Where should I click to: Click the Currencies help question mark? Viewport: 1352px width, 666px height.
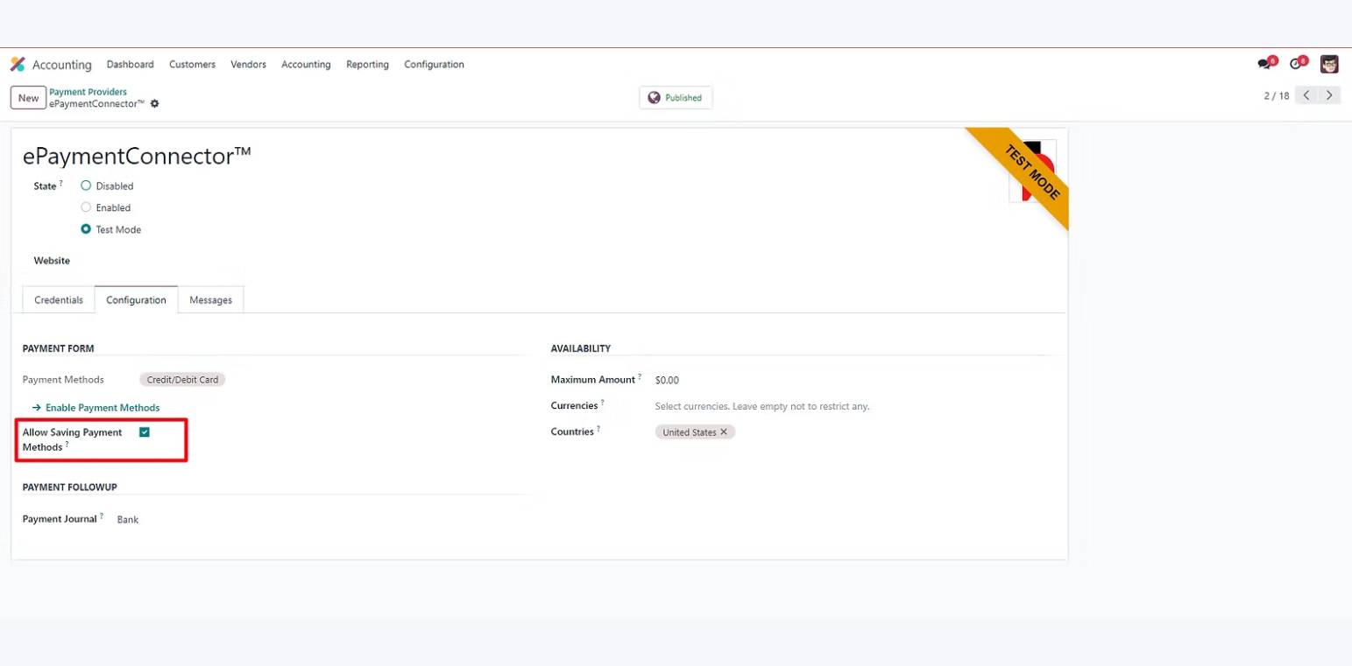pyautogui.click(x=603, y=403)
